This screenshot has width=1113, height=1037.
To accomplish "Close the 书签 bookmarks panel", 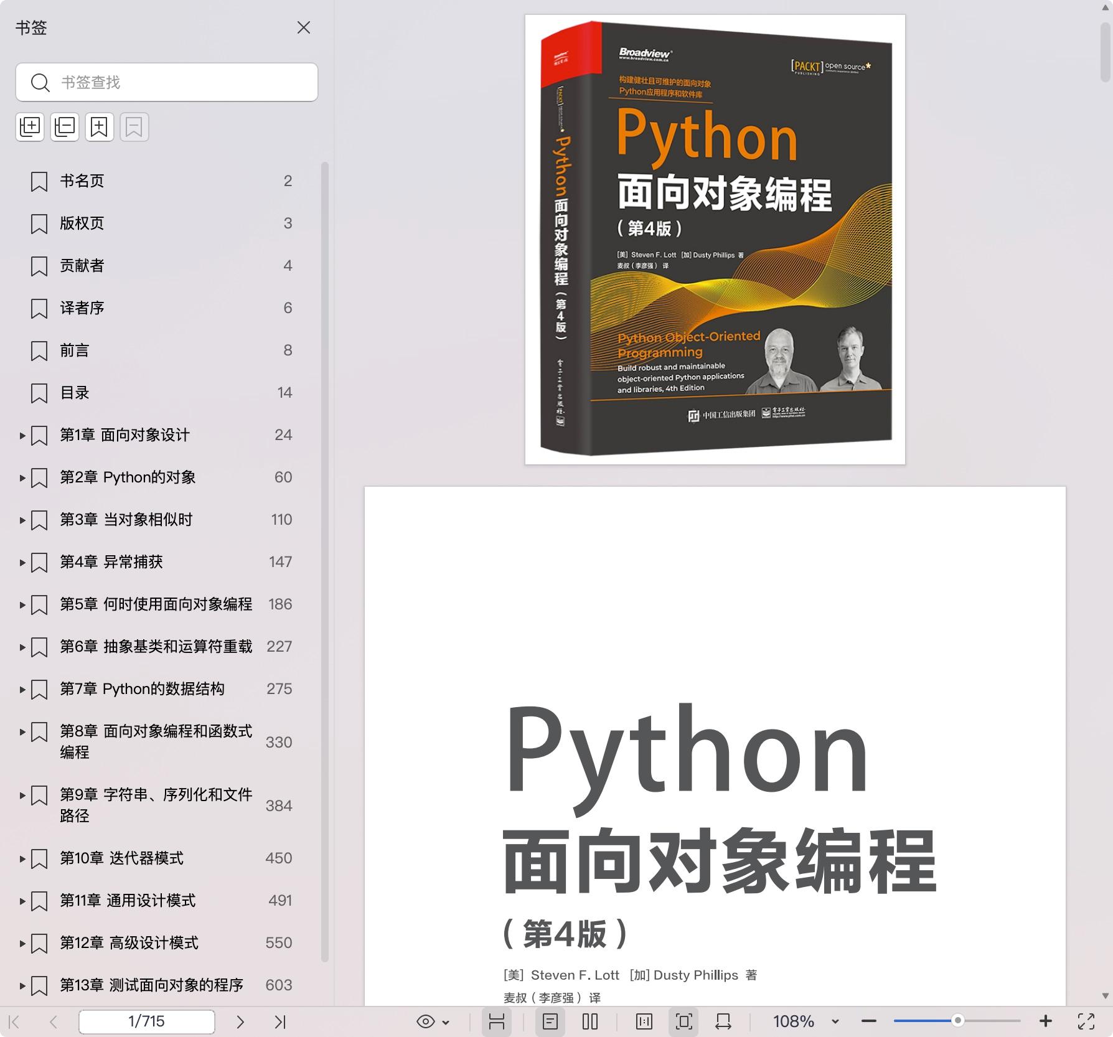I will coord(304,28).
